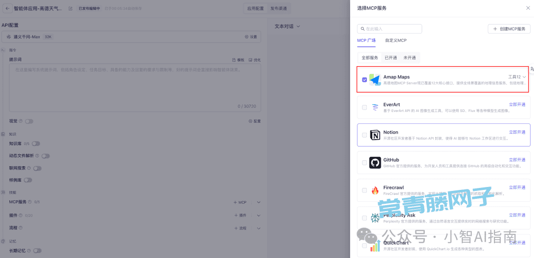Check the QuickChart checkbox
This screenshot has height=258, width=534.
[x=364, y=246]
